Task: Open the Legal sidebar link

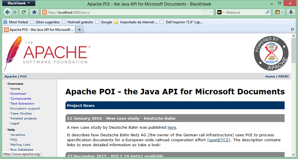Action: point(15,123)
